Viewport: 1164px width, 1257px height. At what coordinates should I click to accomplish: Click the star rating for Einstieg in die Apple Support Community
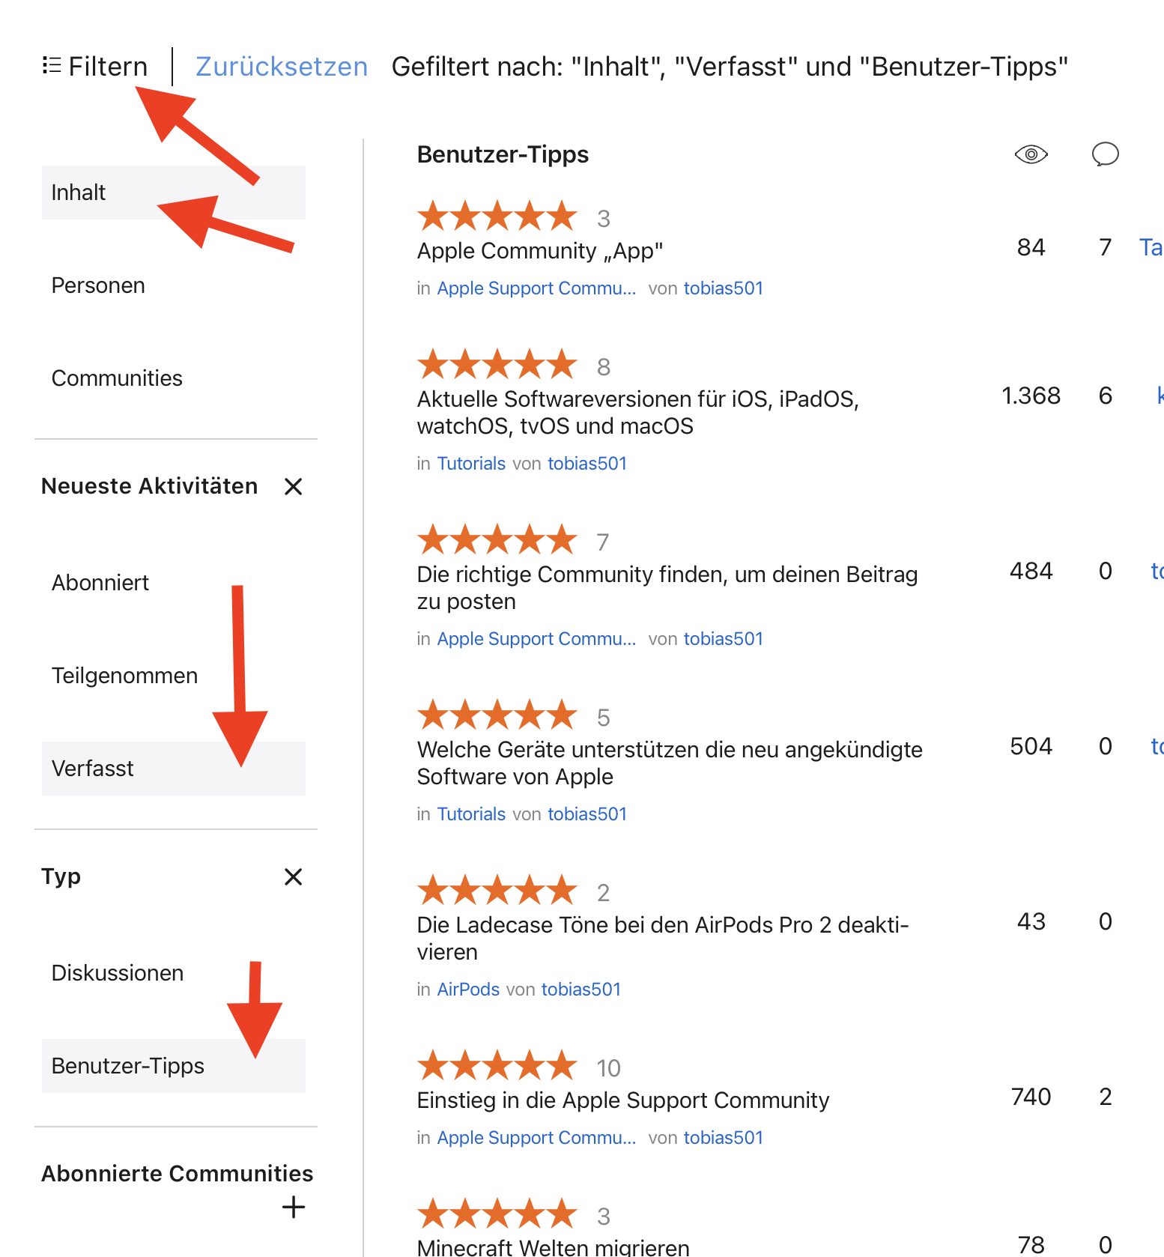pos(497,1067)
